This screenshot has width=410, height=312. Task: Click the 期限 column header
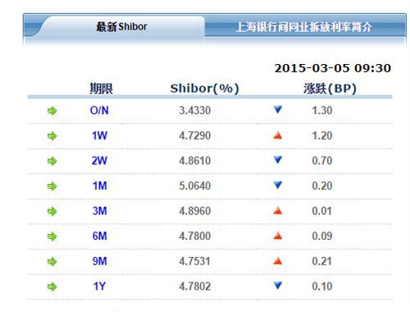101,89
